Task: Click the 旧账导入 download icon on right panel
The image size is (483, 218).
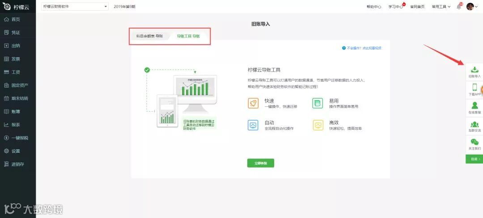Action: 475,70
